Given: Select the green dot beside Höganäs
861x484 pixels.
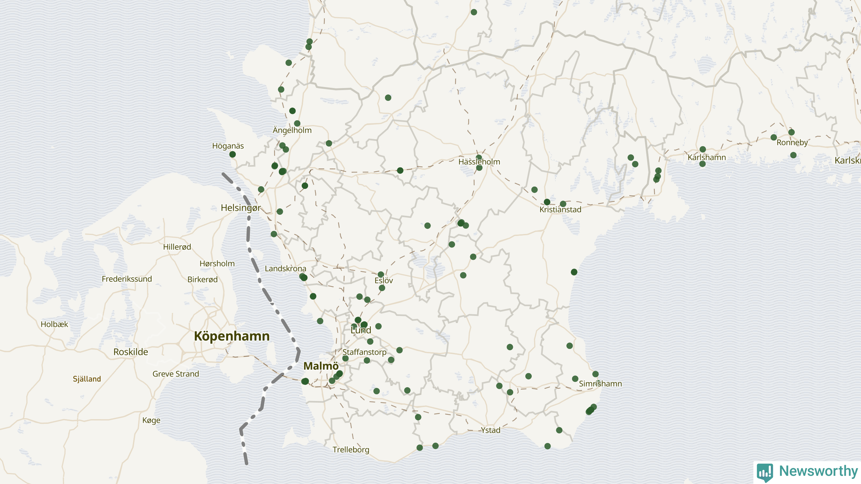Looking at the screenshot, I should click(x=232, y=155).
